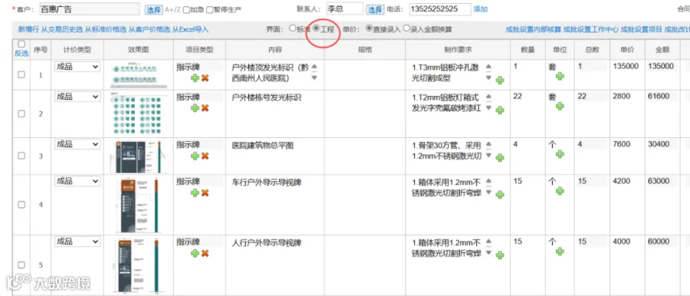
Task: Tick the checkbox for row 1
Action: tap(21, 75)
